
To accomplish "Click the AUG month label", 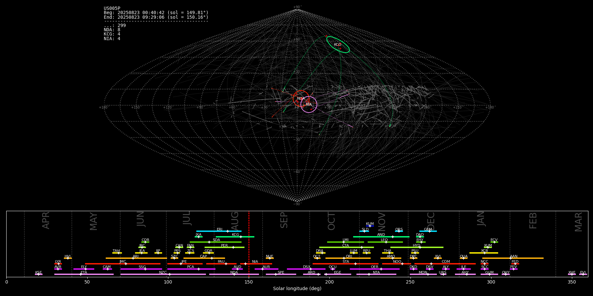I will pos(235,220).
